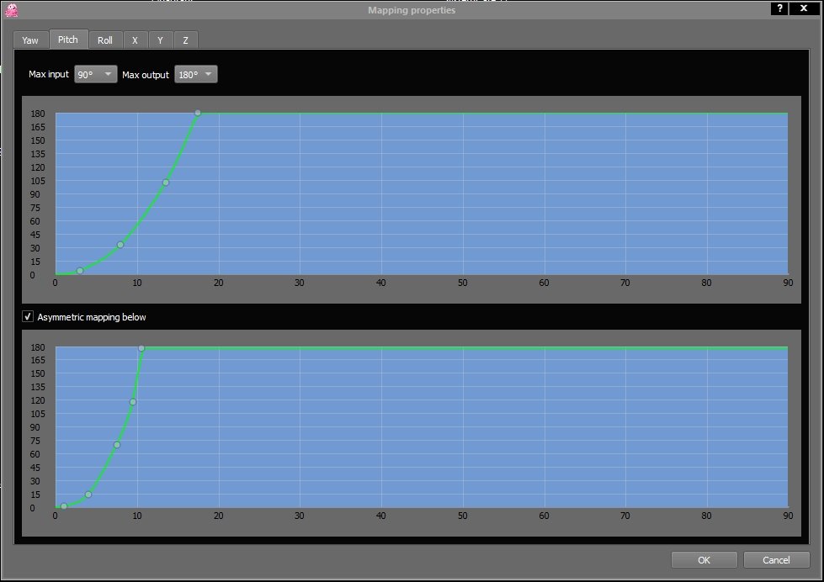Image resolution: width=824 pixels, height=582 pixels.
Task: Click the opentrack octopus icon in title bar
Action: [x=11, y=9]
